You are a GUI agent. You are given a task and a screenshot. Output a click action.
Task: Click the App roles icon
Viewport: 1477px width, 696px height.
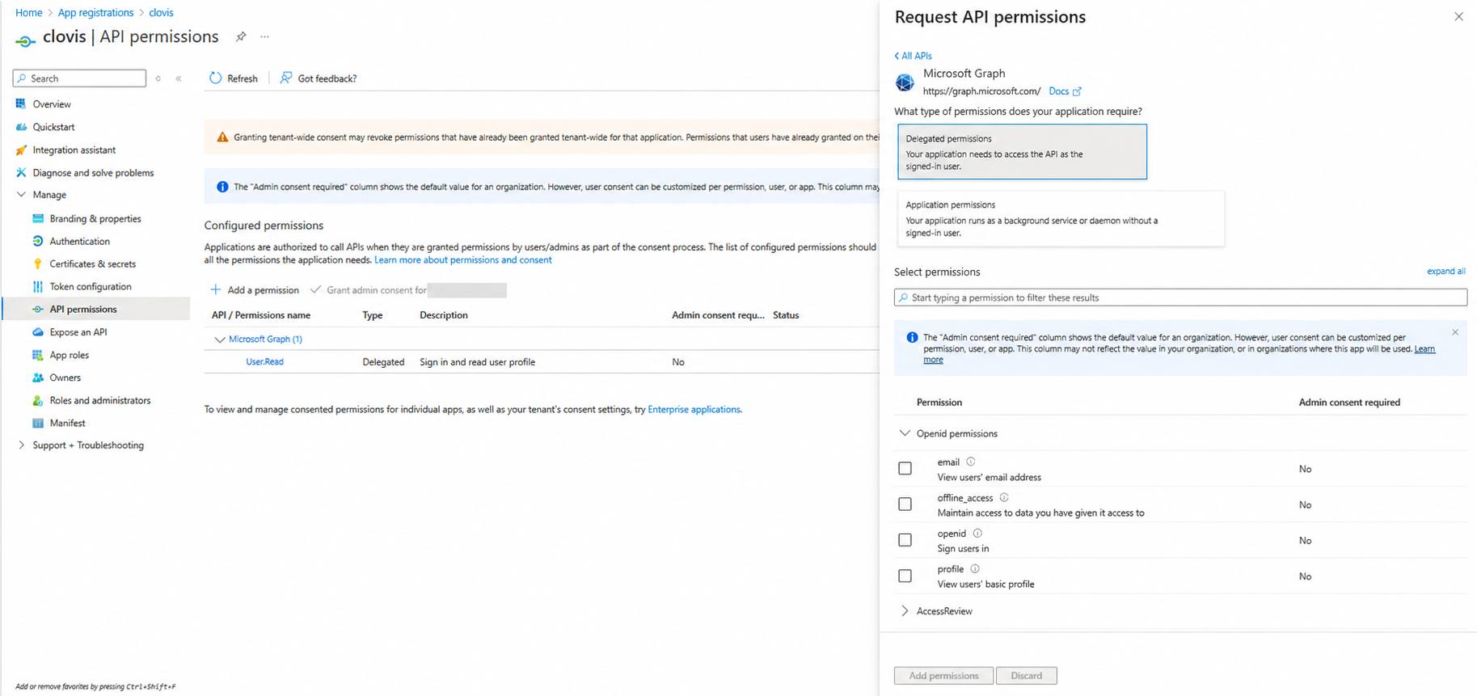38,355
